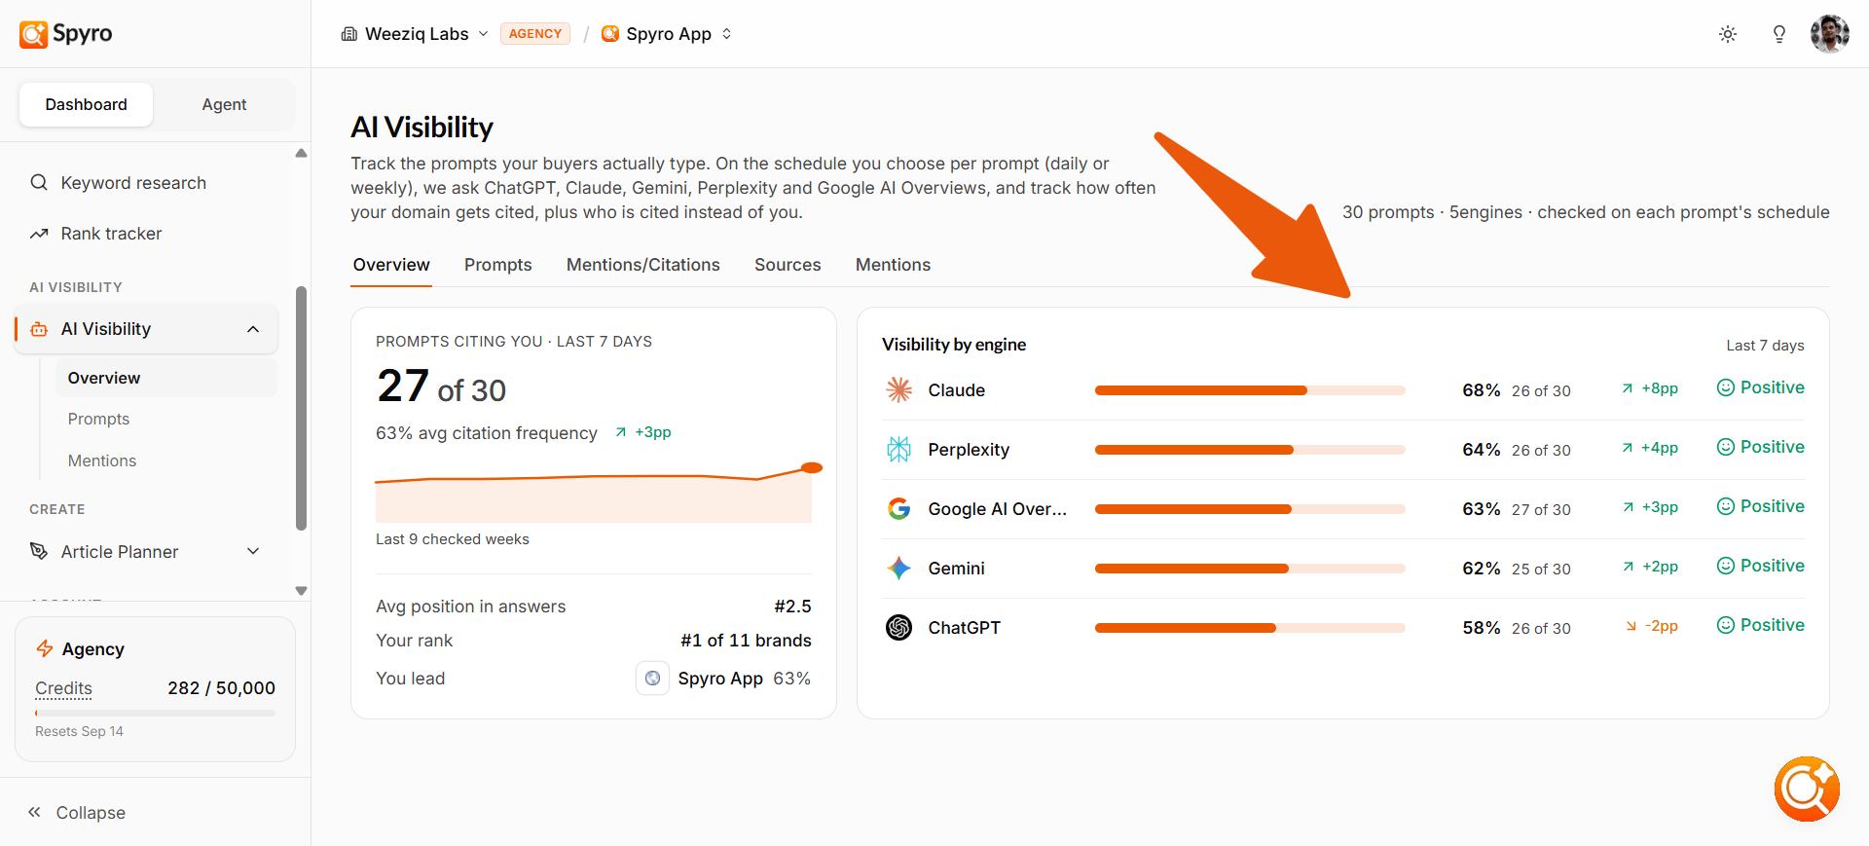This screenshot has width=1869, height=846.
Task: Expand the Article Planner section
Action: click(253, 551)
